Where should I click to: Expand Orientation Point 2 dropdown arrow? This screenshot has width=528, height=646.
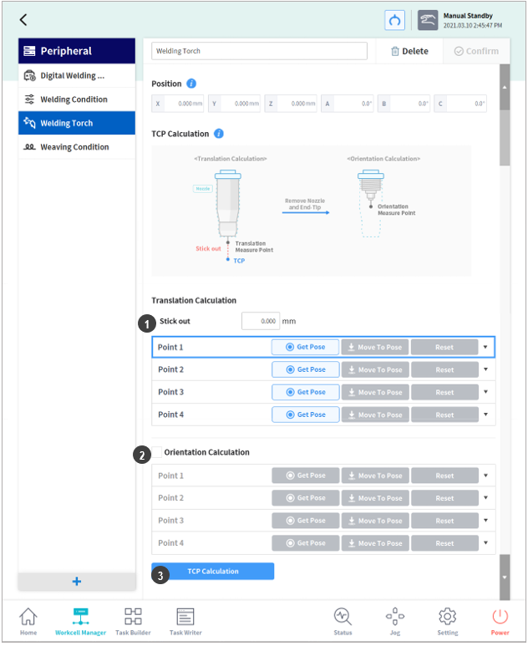[485, 498]
